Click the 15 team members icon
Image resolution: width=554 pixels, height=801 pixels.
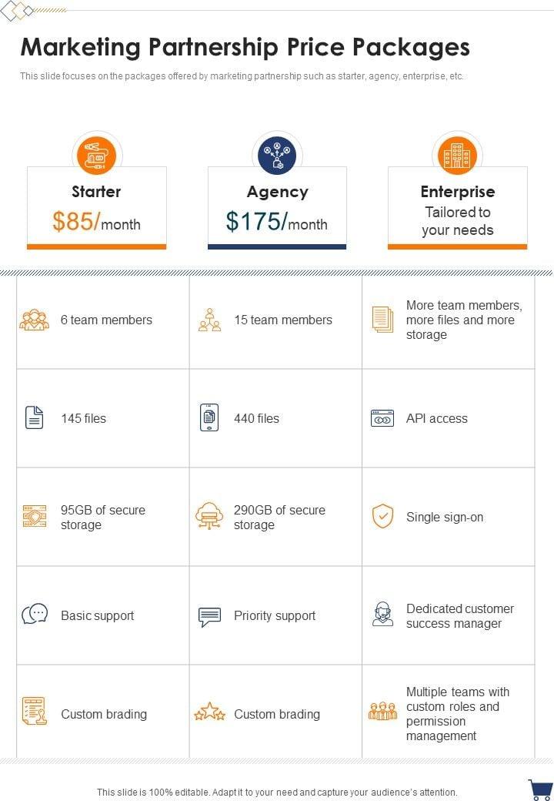[209, 320]
